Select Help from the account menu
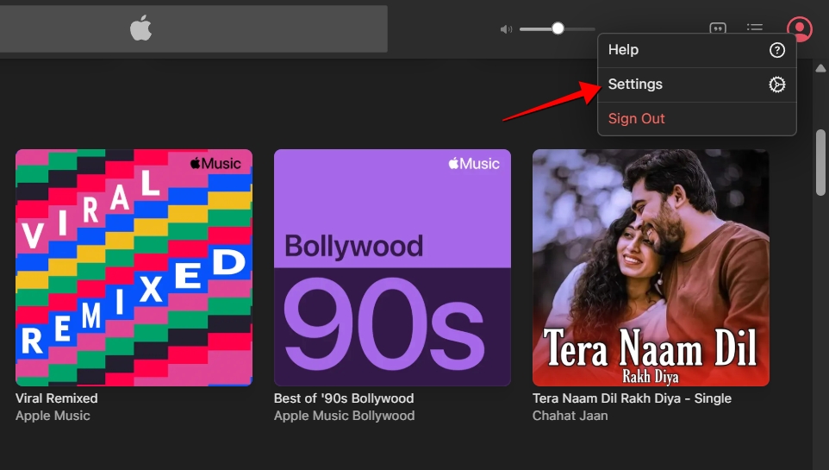Image resolution: width=829 pixels, height=470 pixels. coord(697,50)
